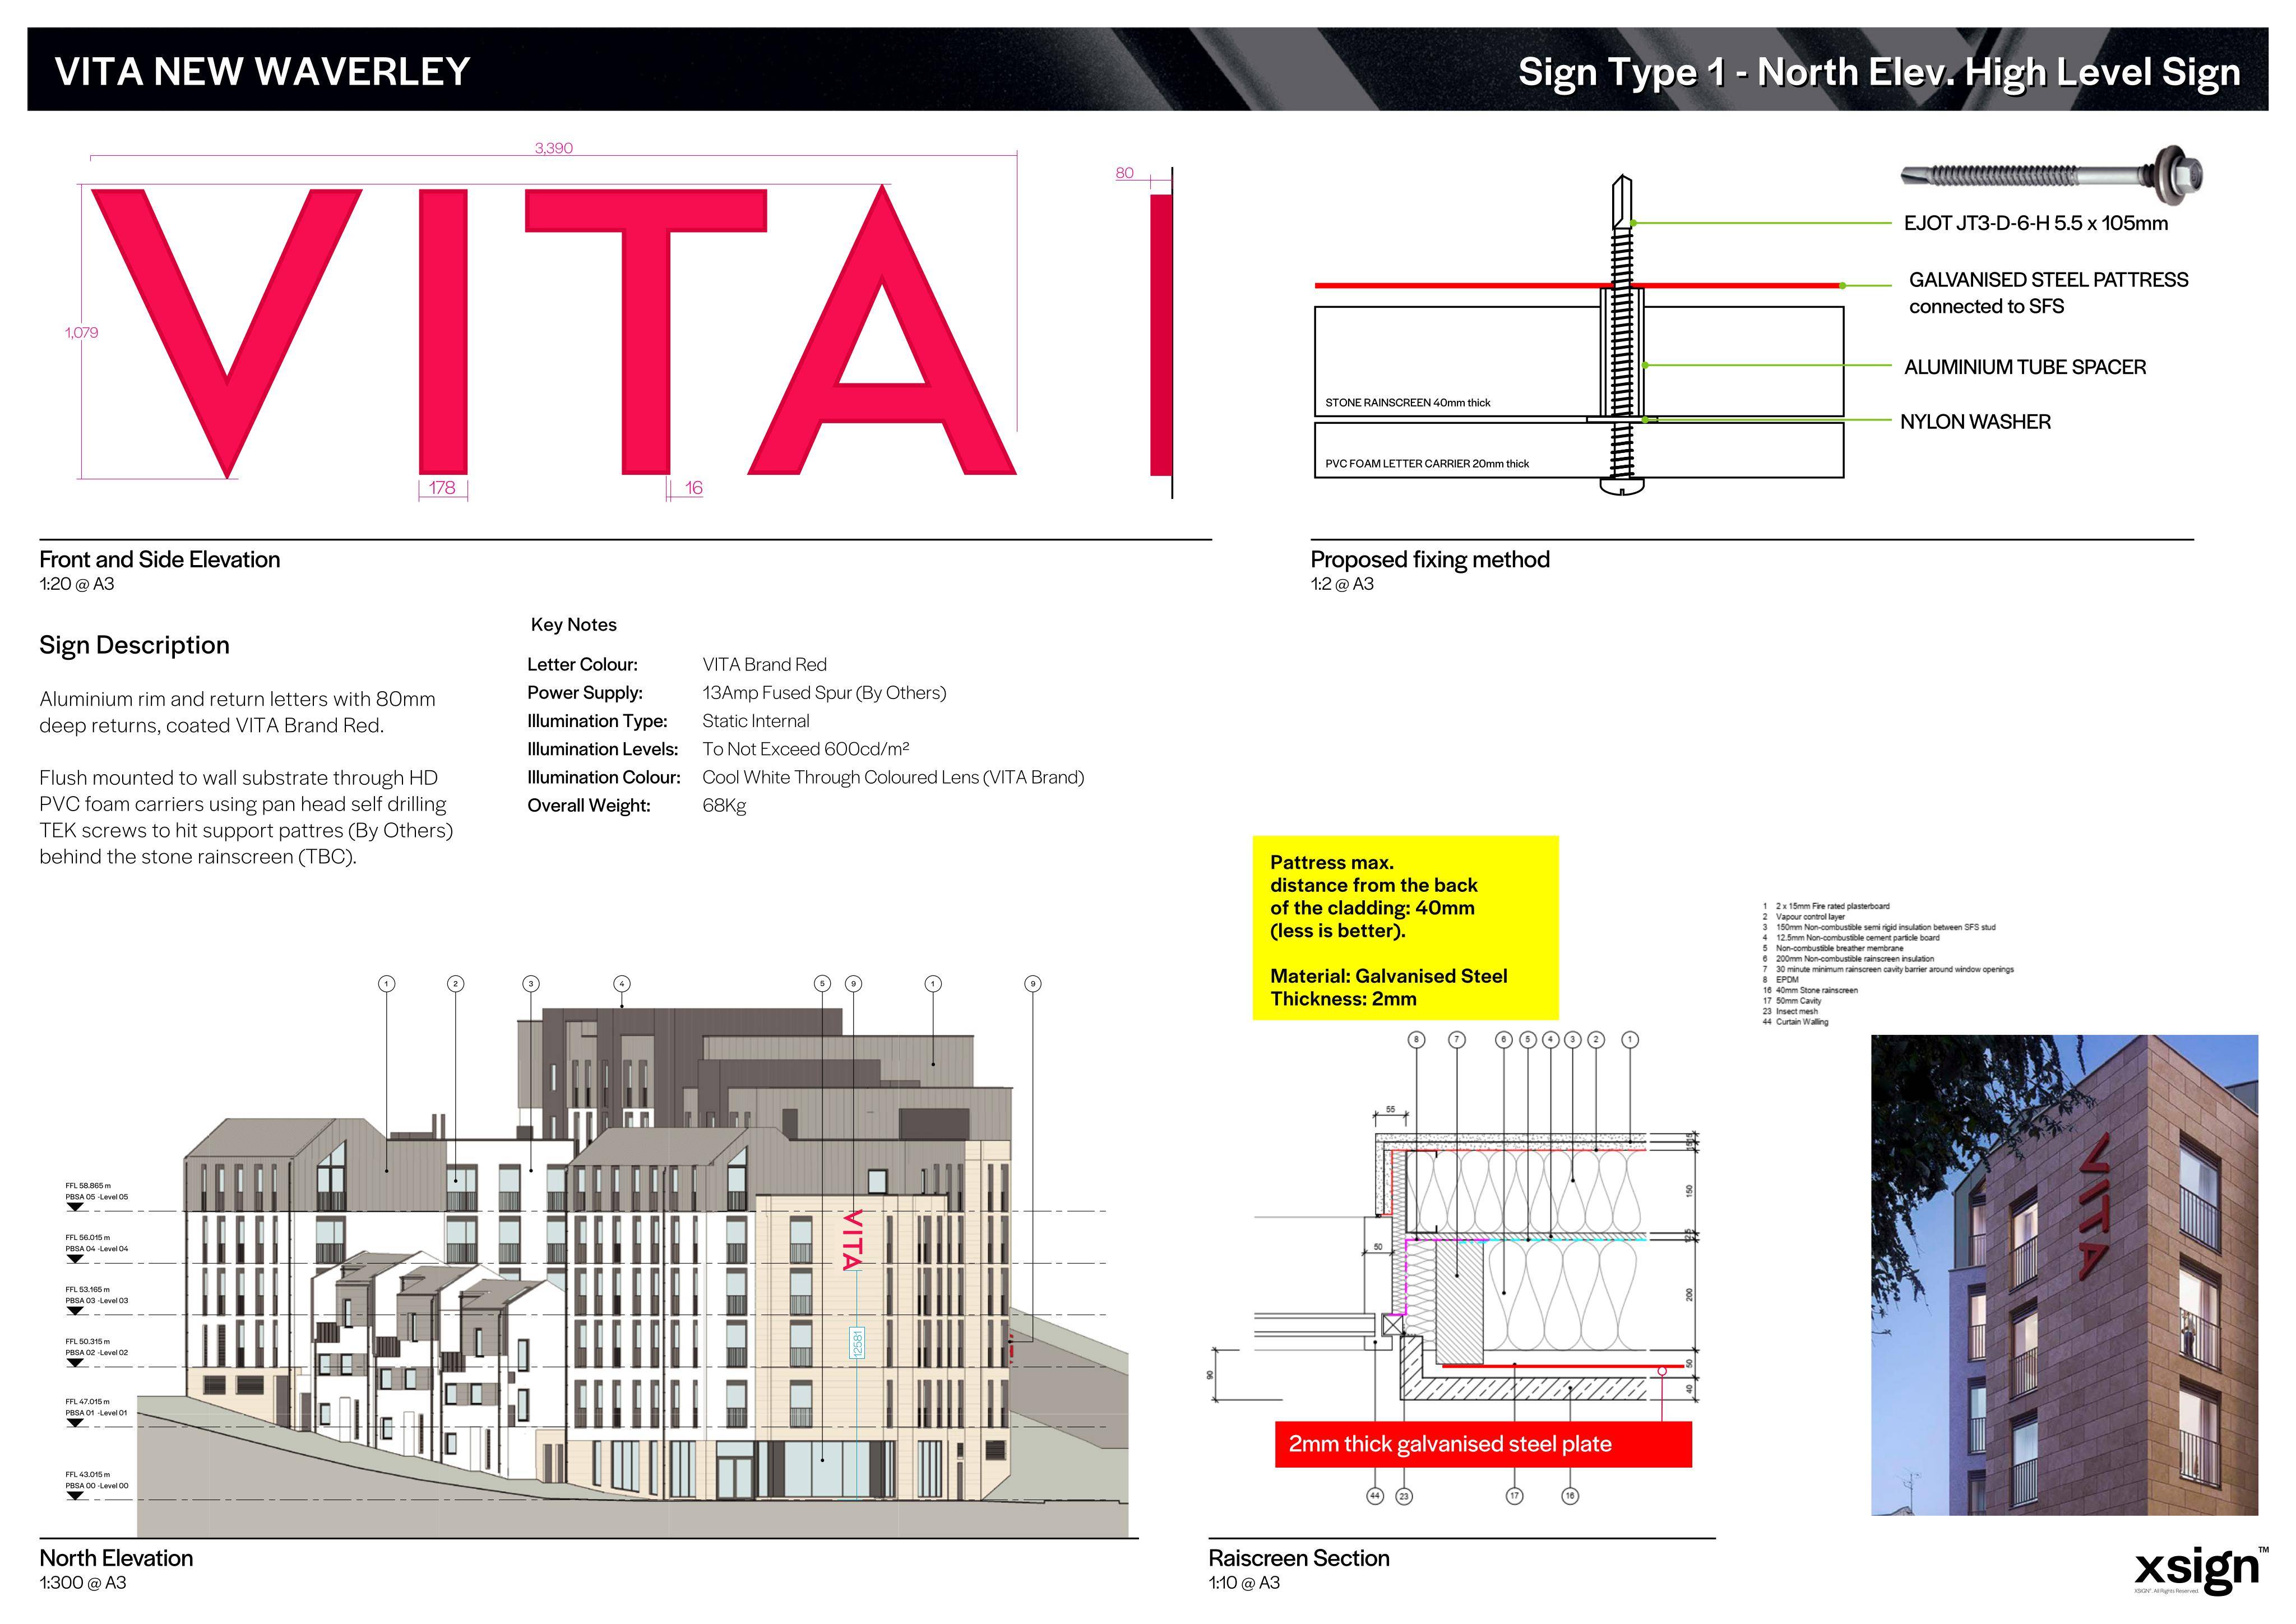This screenshot has width=2296, height=1624.
Task: Select the "Overall Weight:" label
Action: 589,806
